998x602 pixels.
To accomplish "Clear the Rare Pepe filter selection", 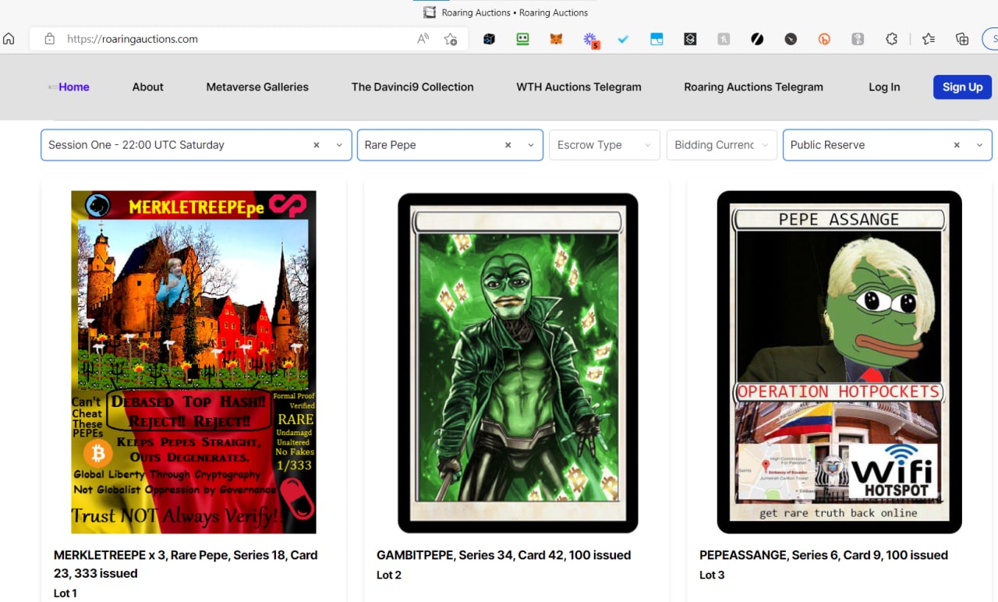I will pyautogui.click(x=508, y=145).
